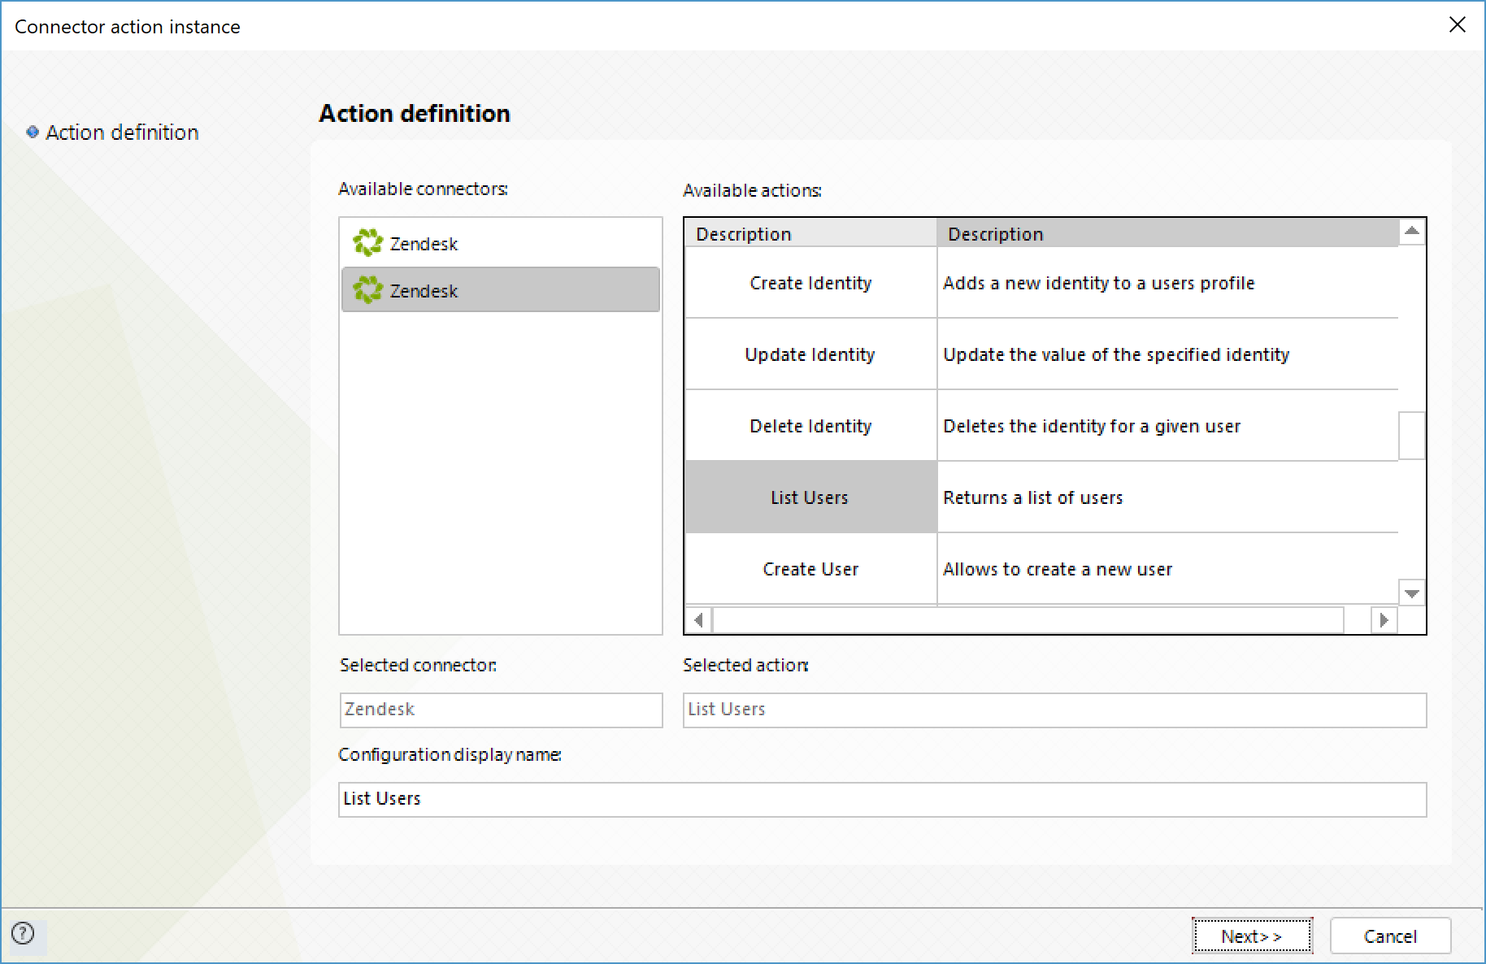Click 'Returns a list of users' description
Viewport: 1486px width, 964px height.
coord(1032,497)
